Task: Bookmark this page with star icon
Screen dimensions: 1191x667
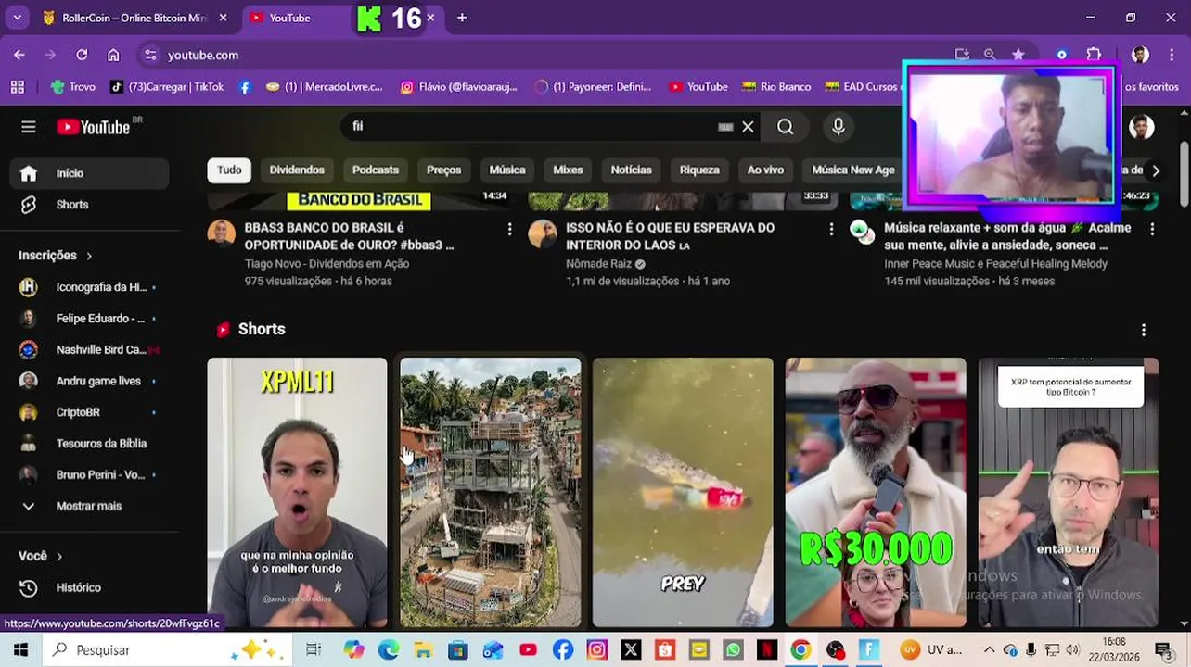Action: tap(1018, 55)
